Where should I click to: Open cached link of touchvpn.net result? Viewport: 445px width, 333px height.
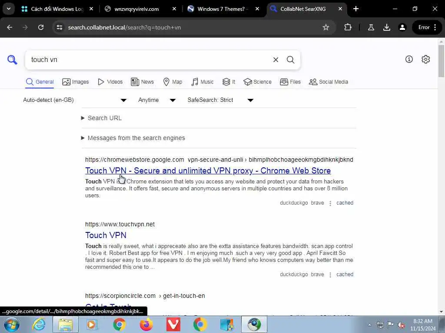tap(345, 274)
